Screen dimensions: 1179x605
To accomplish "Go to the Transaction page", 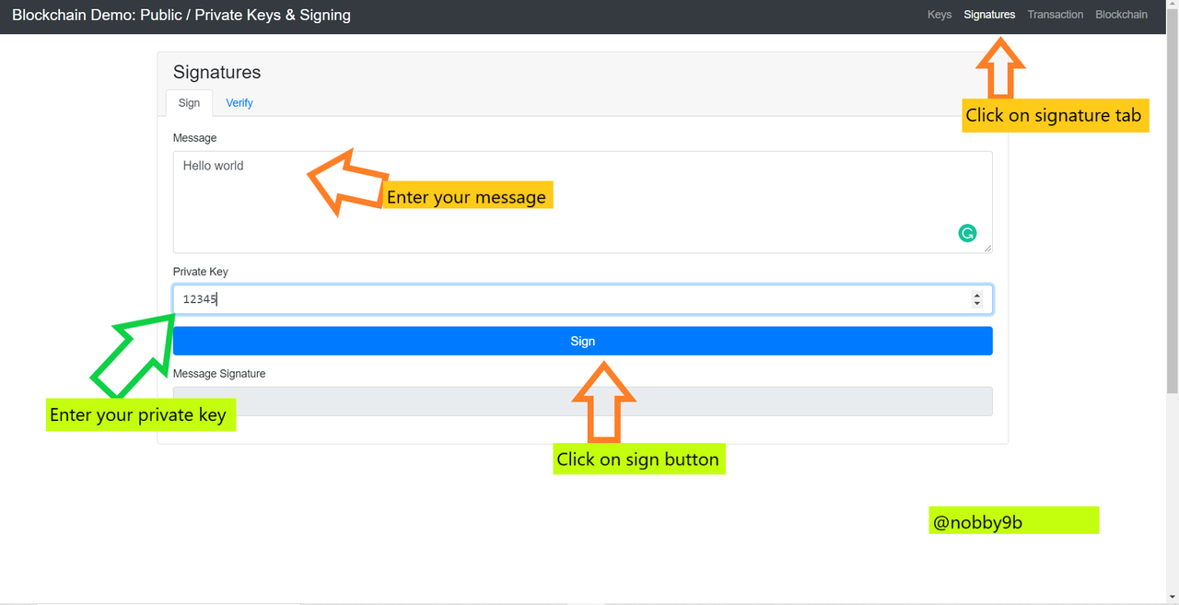I will (x=1055, y=15).
